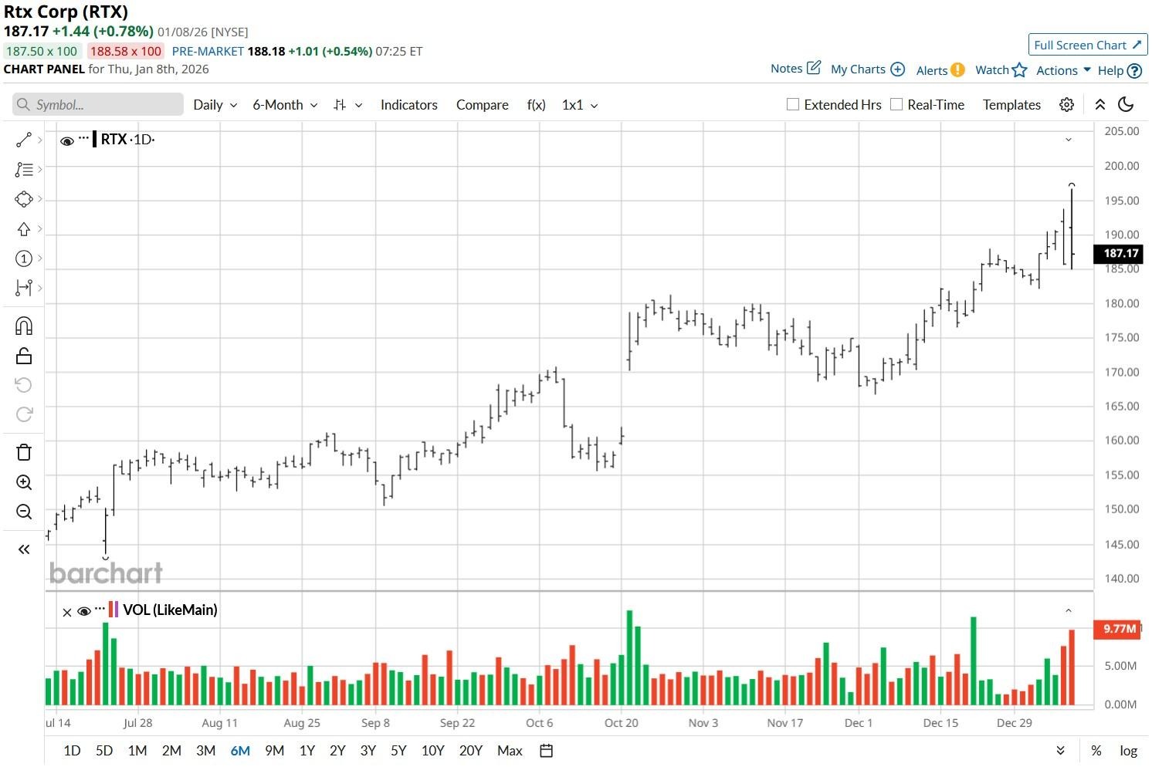
Task: Enable the Extended Hrs checkbox
Action: click(x=792, y=104)
